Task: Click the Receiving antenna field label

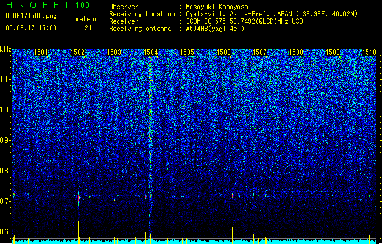Action: coord(140,29)
